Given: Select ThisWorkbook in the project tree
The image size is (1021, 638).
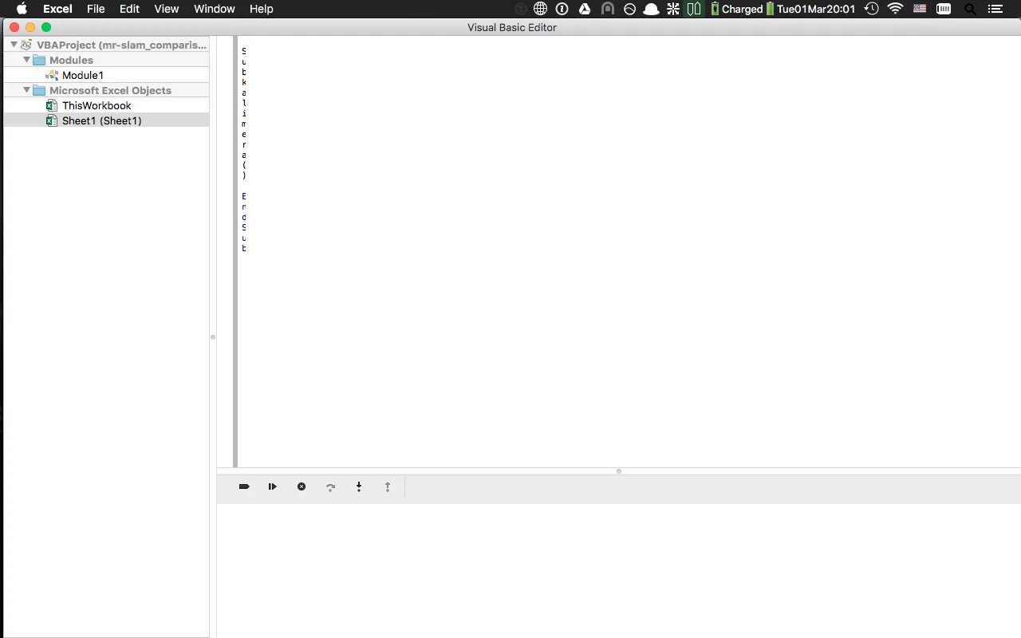Looking at the screenshot, I should (97, 105).
